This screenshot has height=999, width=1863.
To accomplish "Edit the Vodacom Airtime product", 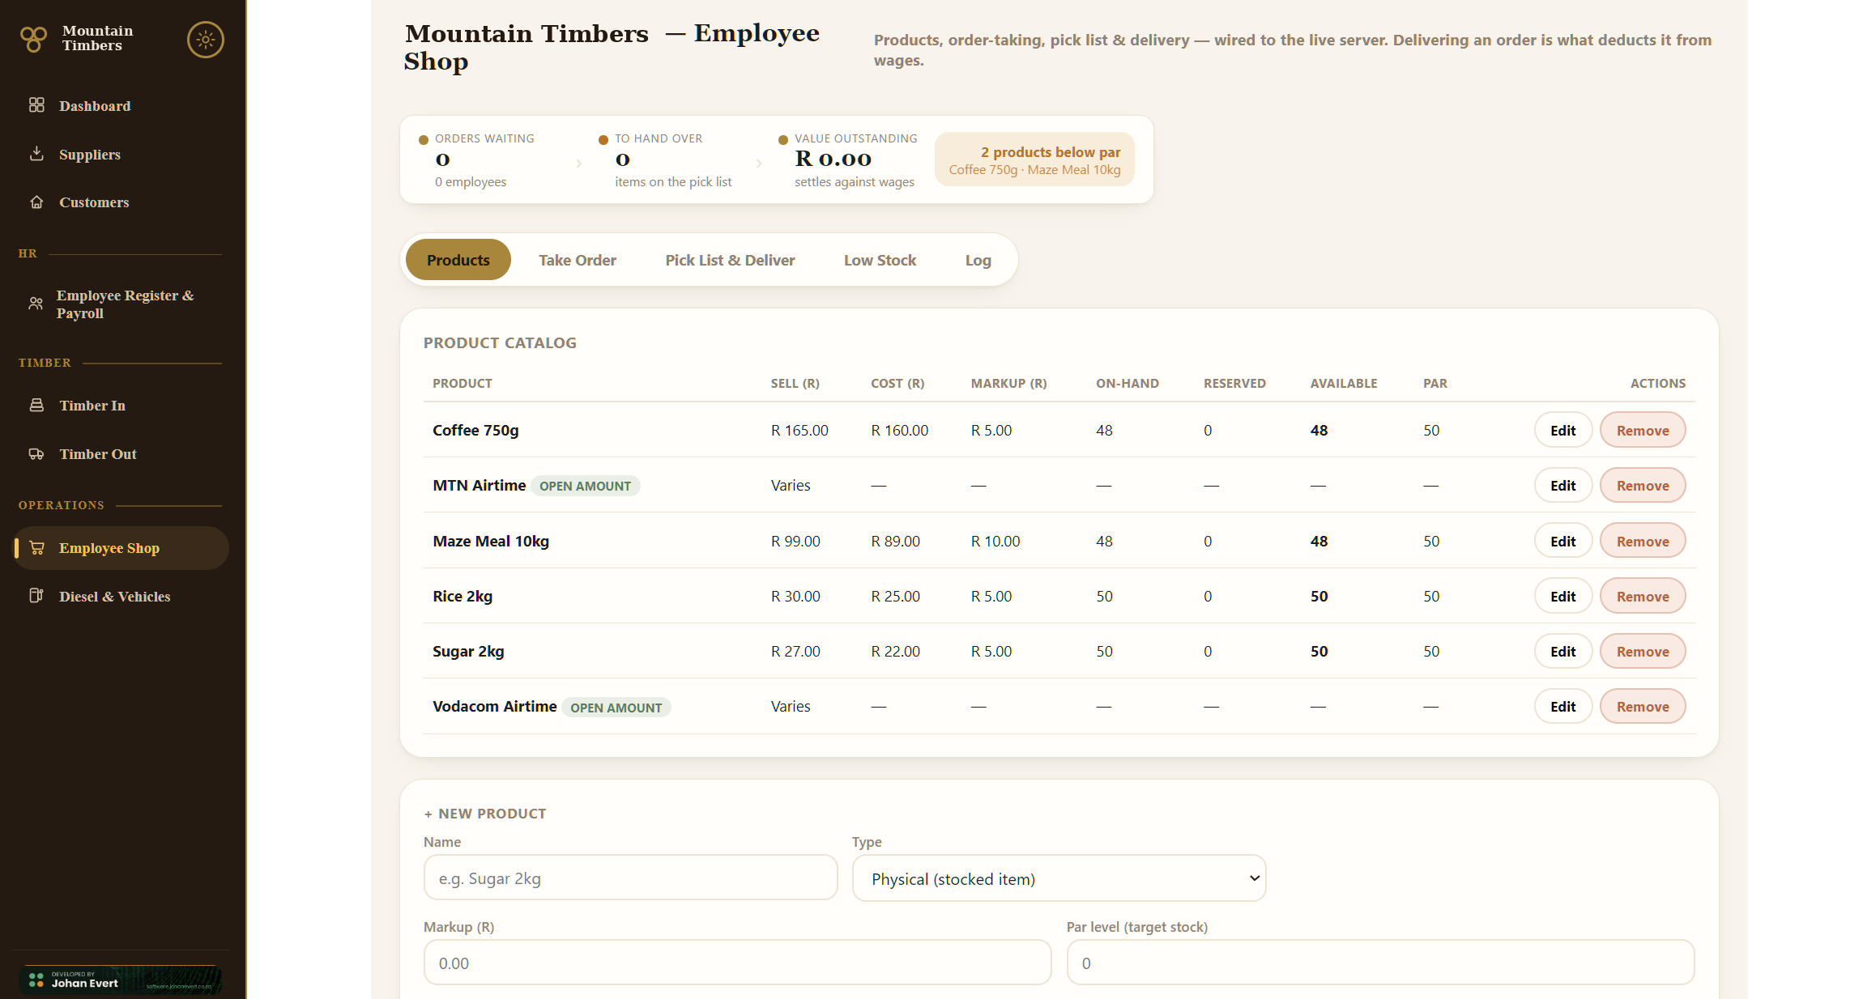I will [1562, 706].
